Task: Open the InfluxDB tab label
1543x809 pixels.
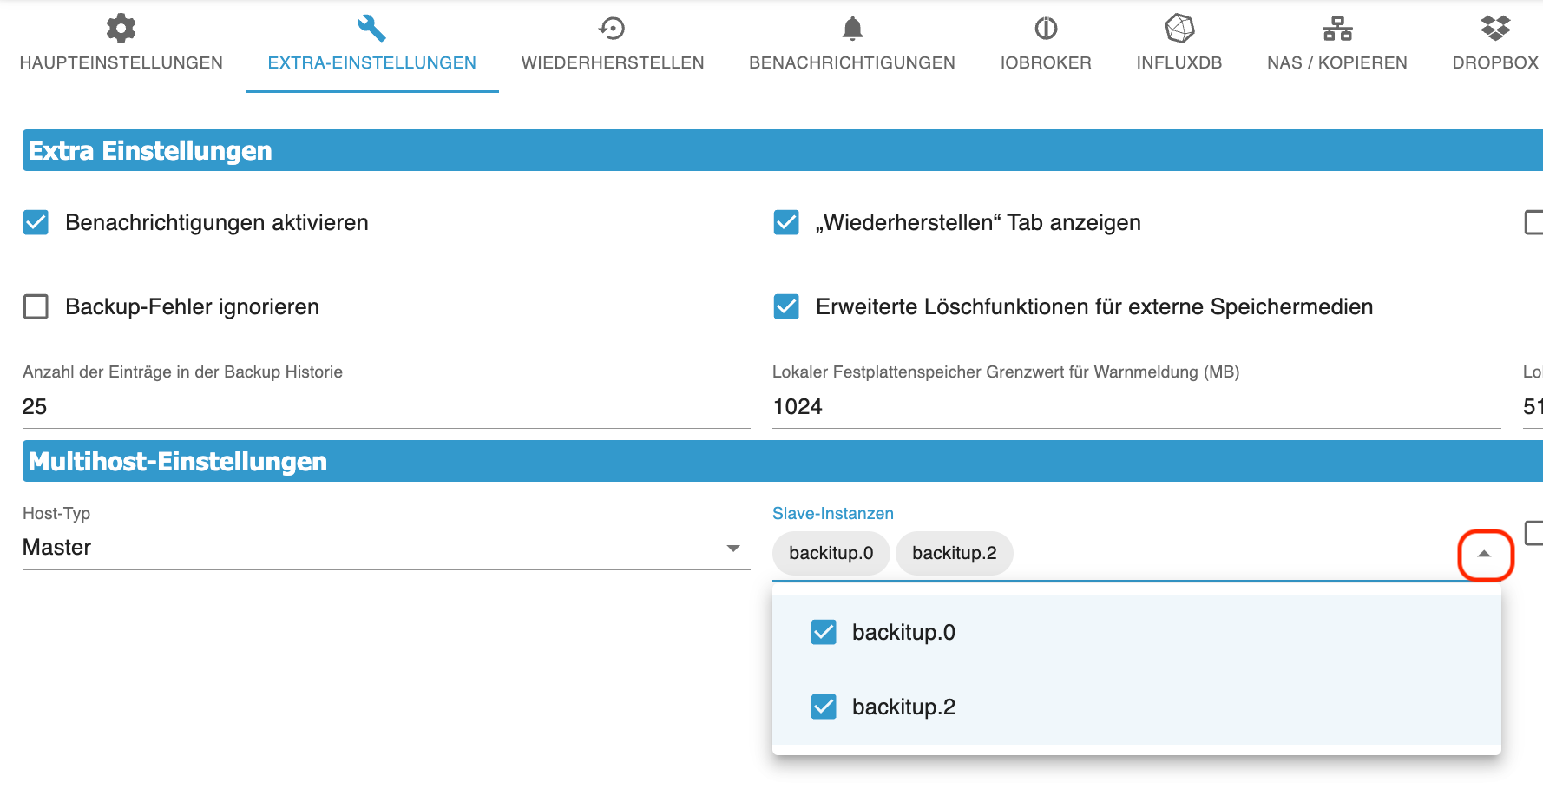Action: tap(1179, 62)
